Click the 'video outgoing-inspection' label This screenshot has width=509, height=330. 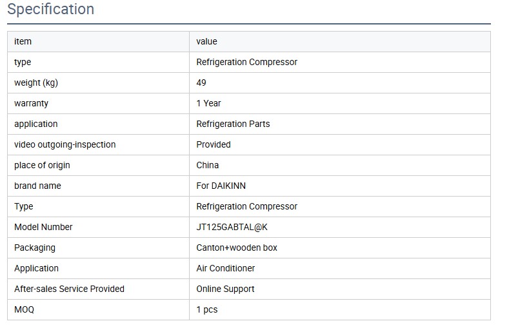coord(65,144)
